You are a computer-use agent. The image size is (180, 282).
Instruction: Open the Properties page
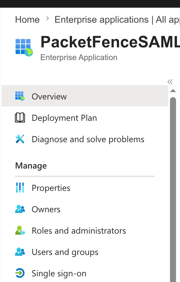tap(85, 188)
